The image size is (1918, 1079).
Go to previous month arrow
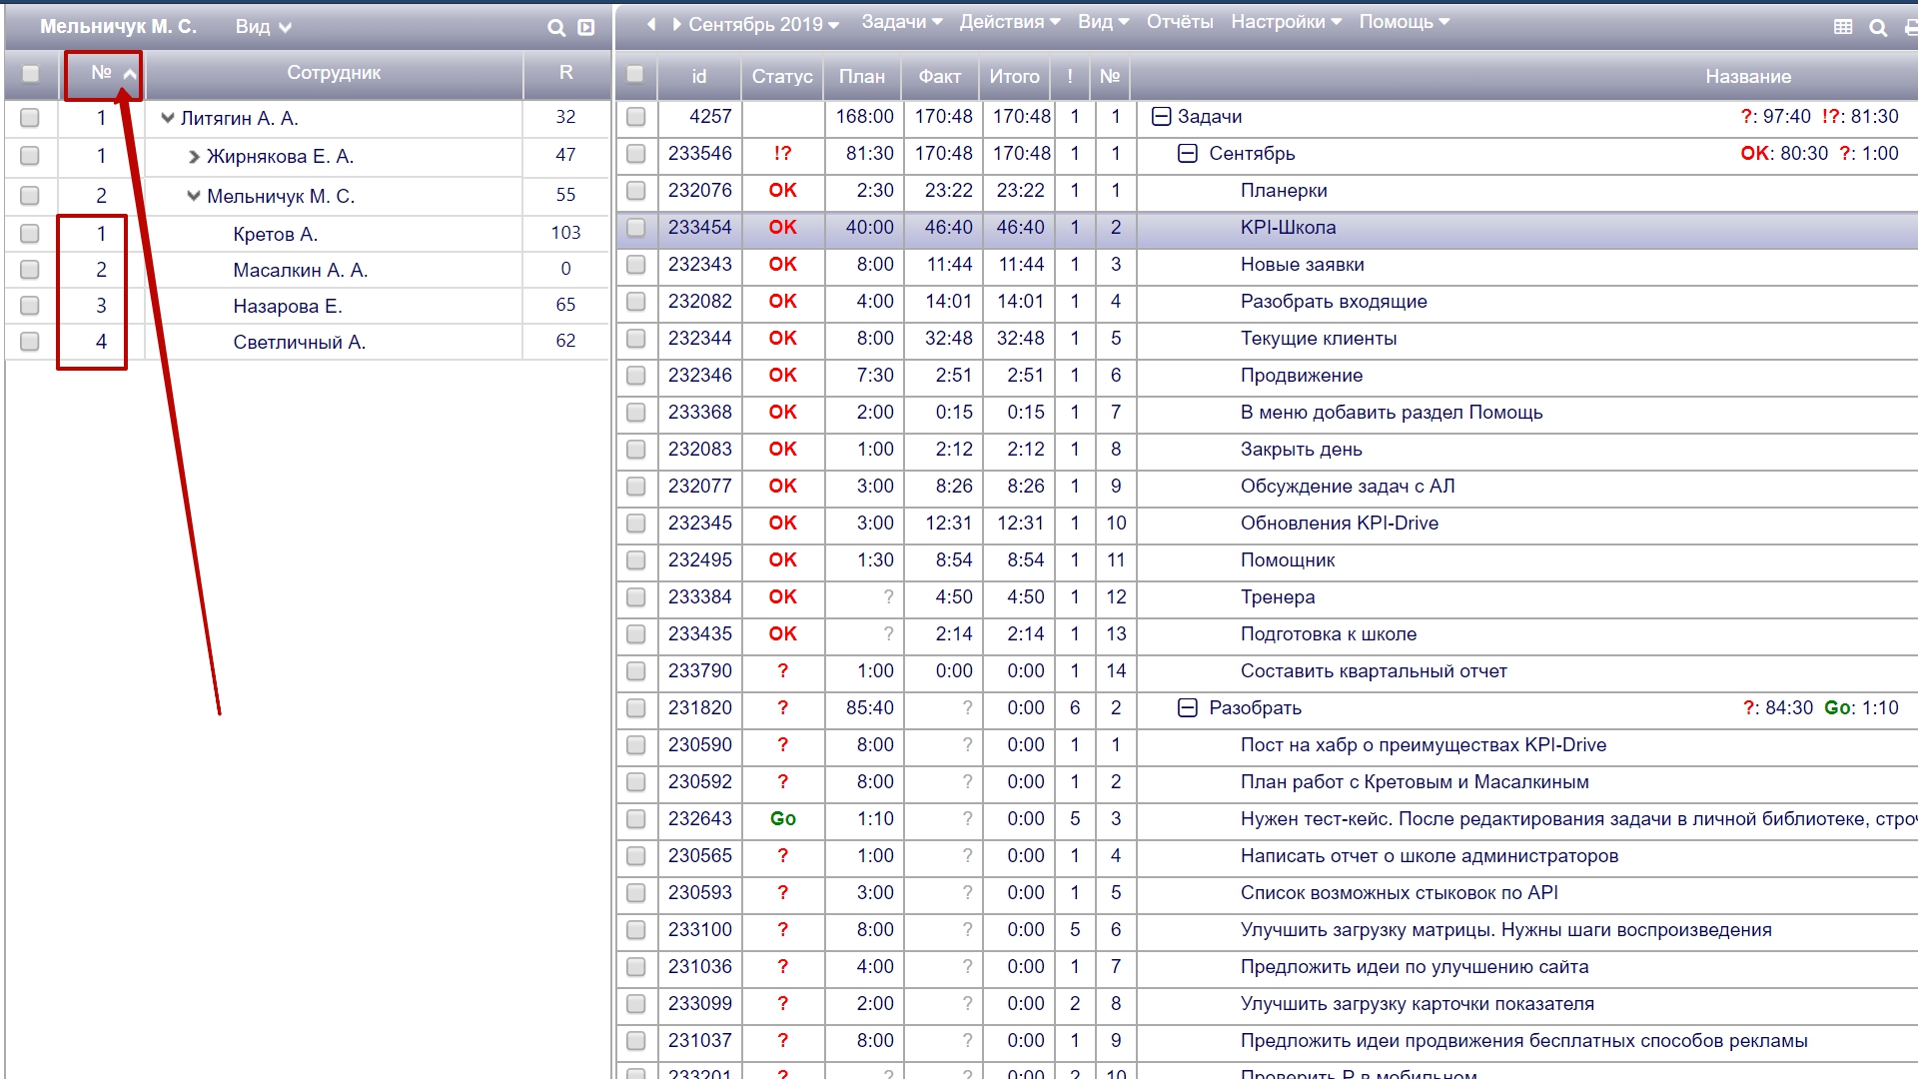point(651,24)
